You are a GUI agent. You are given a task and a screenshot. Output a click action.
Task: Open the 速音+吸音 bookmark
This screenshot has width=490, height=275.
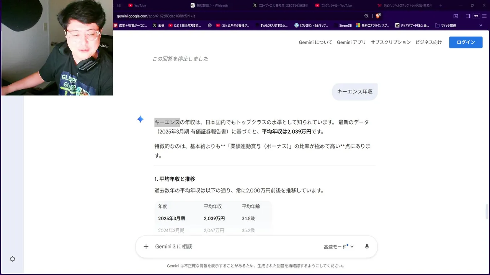[x=131, y=26]
